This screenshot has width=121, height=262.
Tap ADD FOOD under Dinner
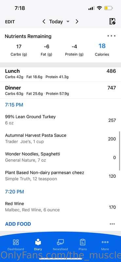click(x=18, y=224)
